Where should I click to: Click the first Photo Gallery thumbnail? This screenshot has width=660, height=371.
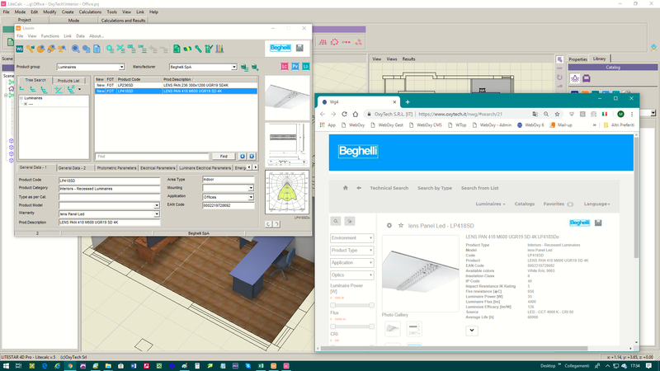393,328
